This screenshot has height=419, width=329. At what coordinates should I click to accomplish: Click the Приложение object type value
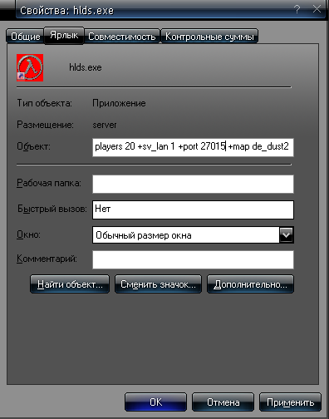tap(119, 103)
